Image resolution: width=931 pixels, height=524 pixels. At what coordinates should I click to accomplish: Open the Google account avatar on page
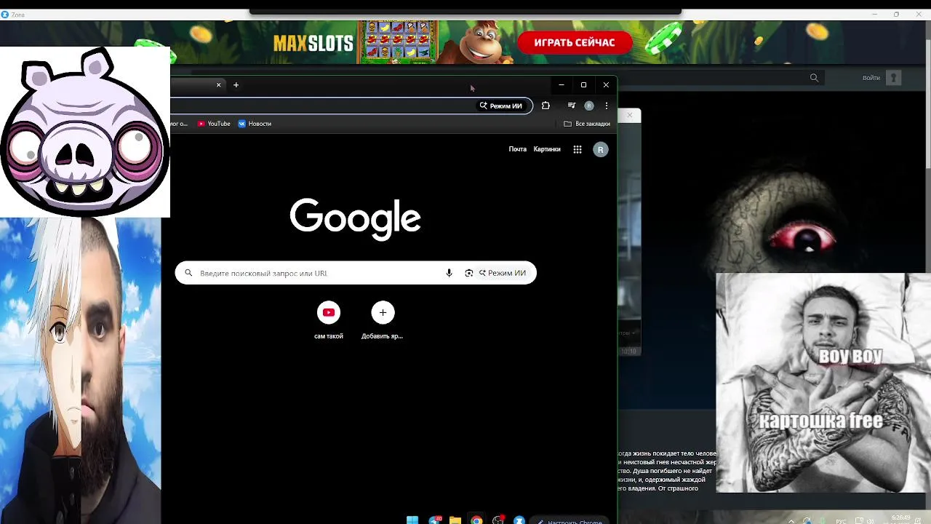(x=600, y=149)
